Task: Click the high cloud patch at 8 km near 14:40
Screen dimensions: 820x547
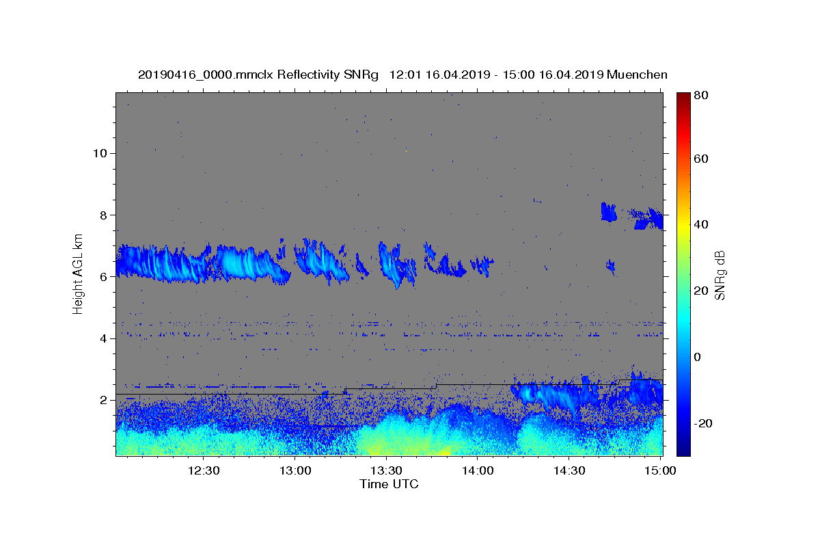Action: pyautogui.click(x=608, y=212)
